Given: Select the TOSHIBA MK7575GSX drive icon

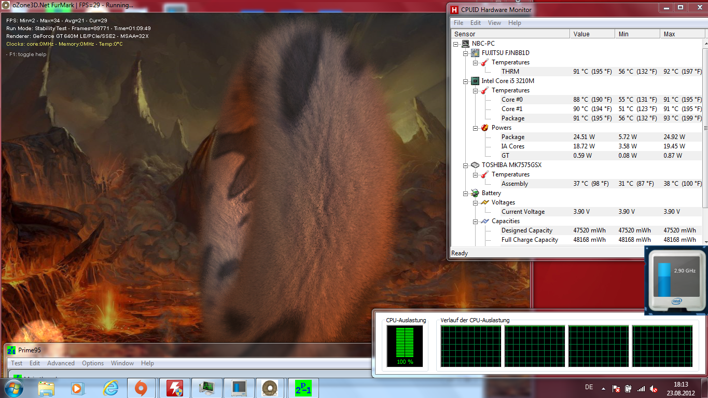Looking at the screenshot, I should tap(475, 165).
